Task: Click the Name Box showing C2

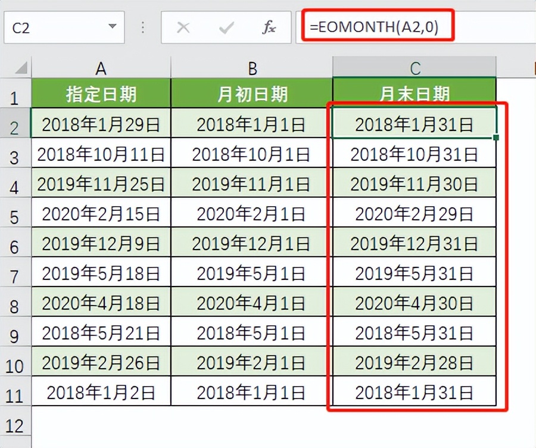Action: (x=64, y=27)
